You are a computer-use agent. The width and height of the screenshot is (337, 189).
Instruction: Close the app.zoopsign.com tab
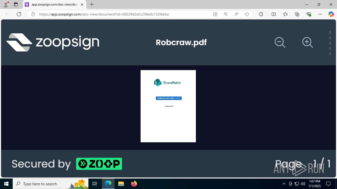(82, 4)
